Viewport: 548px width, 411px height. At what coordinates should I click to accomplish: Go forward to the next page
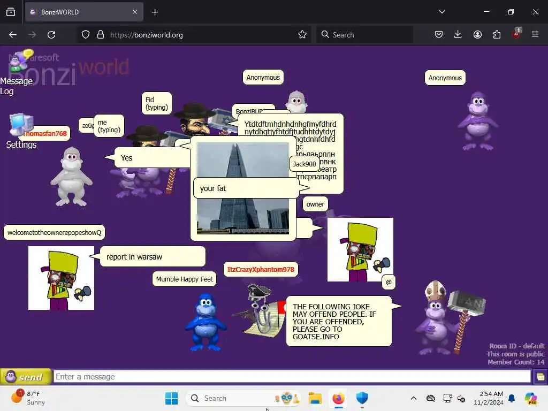point(32,35)
